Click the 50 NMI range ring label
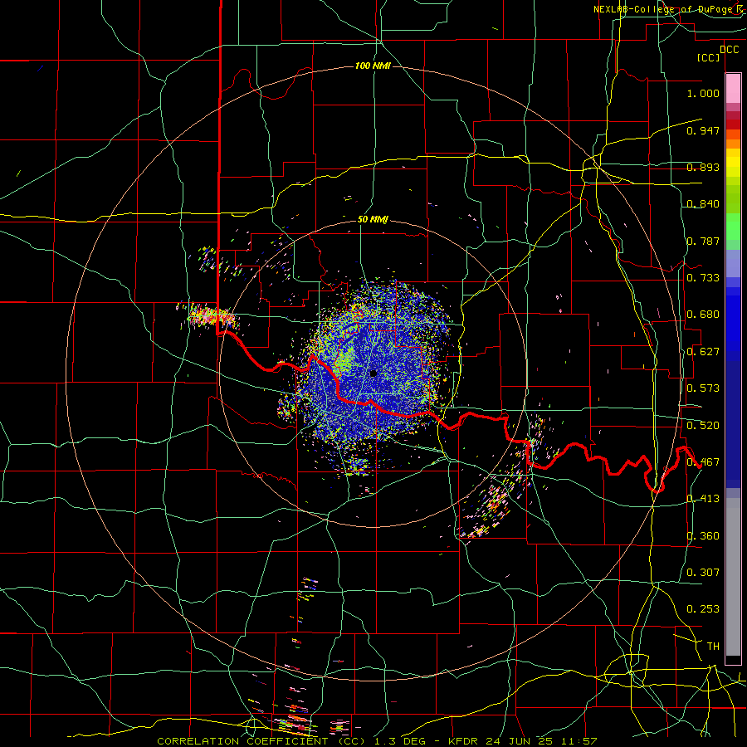The image size is (747, 747). [x=373, y=220]
